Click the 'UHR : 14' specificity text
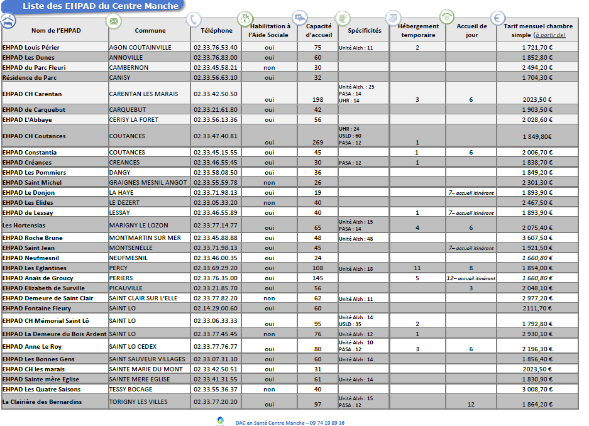 tap(349, 101)
